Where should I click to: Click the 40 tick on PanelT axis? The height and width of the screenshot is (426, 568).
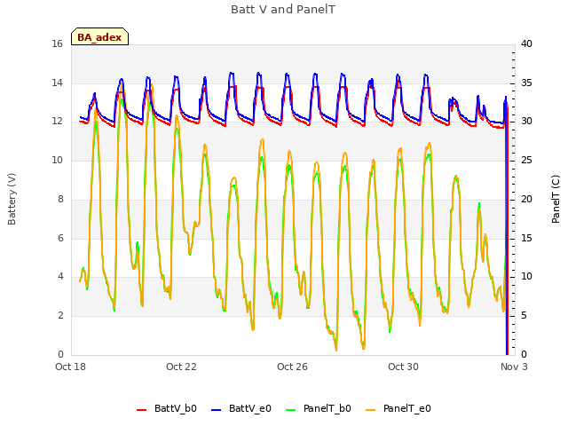pyautogui.click(x=526, y=44)
